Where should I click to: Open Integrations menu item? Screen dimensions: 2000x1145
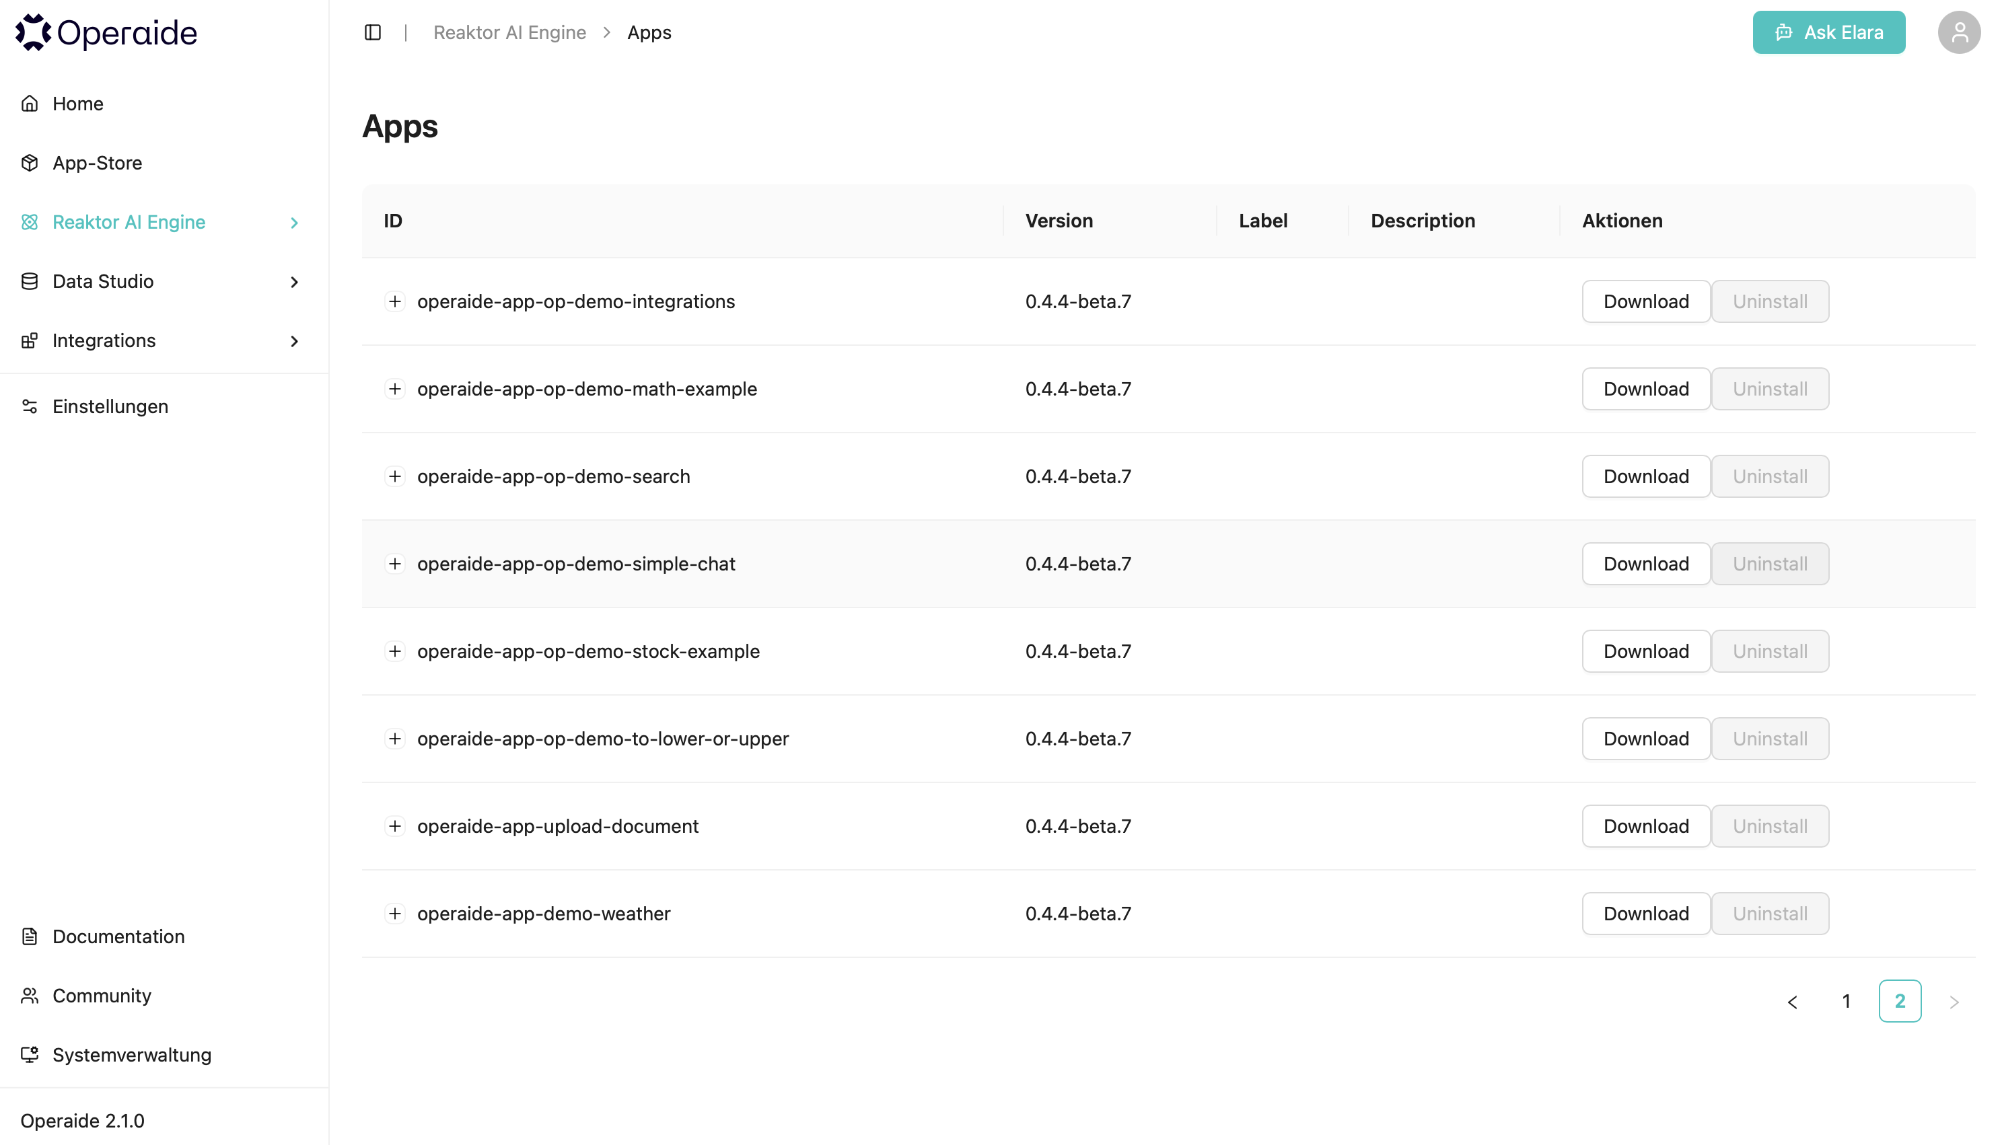click(x=164, y=340)
